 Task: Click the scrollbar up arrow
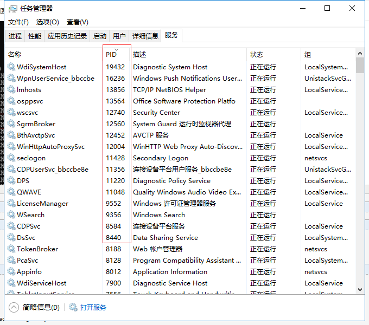(x=360, y=53)
